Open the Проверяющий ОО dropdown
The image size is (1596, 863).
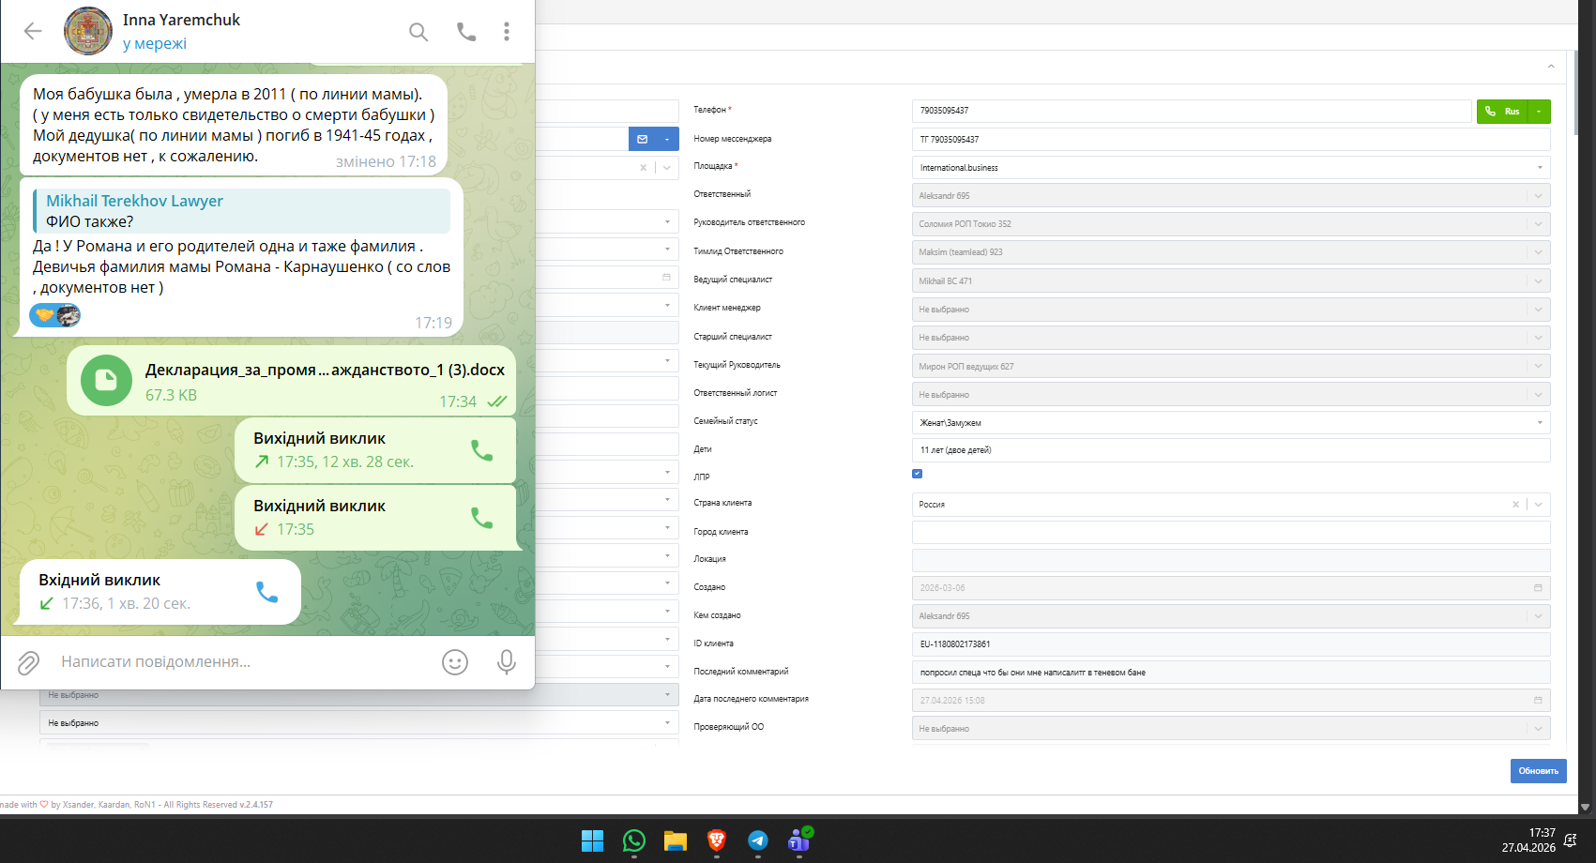pyautogui.click(x=1231, y=729)
